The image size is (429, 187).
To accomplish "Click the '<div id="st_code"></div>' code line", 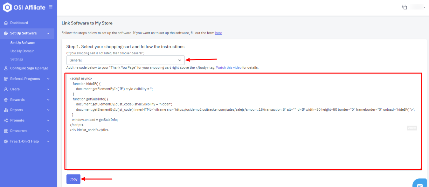I will pos(89,130).
